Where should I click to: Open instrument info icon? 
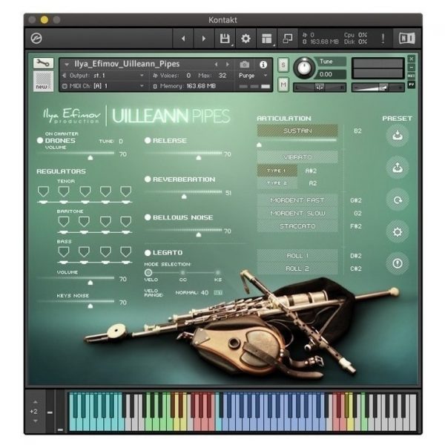pyautogui.click(x=263, y=65)
